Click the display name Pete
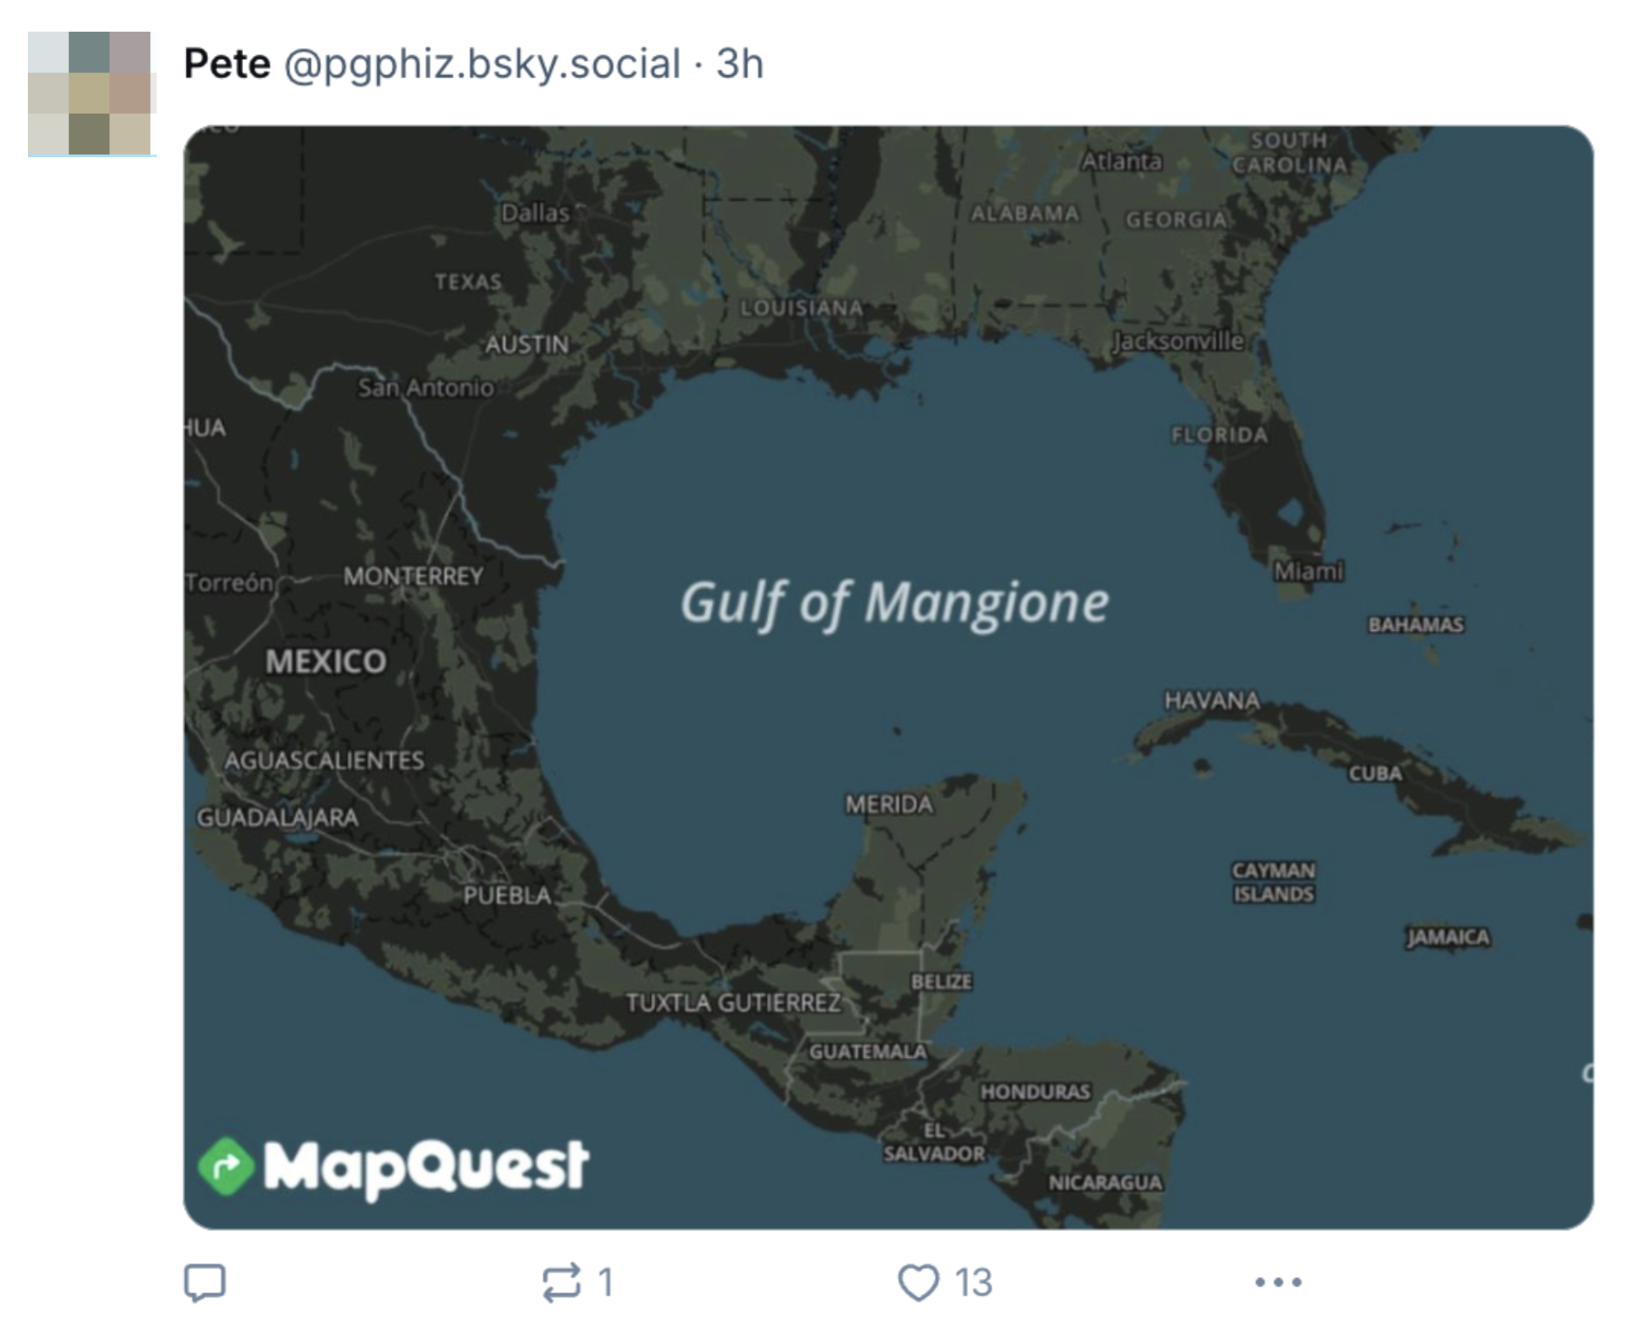This screenshot has width=1631, height=1332. click(227, 65)
